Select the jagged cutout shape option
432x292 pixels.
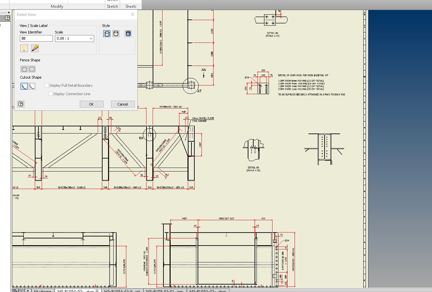point(24,86)
